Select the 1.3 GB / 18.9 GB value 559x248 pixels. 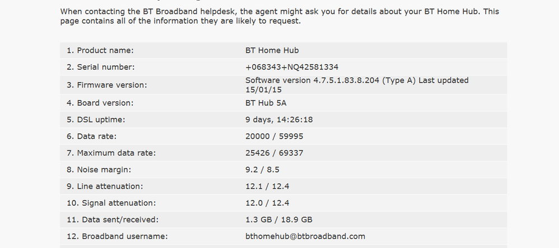[x=279, y=220]
